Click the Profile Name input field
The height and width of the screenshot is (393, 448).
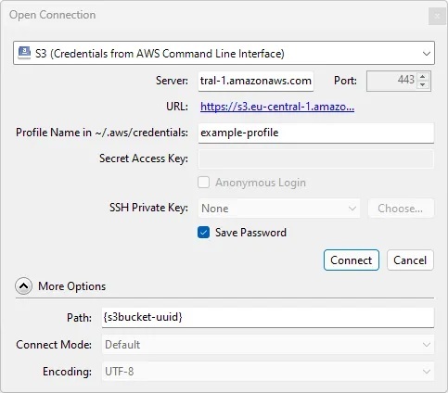[x=316, y=133]
